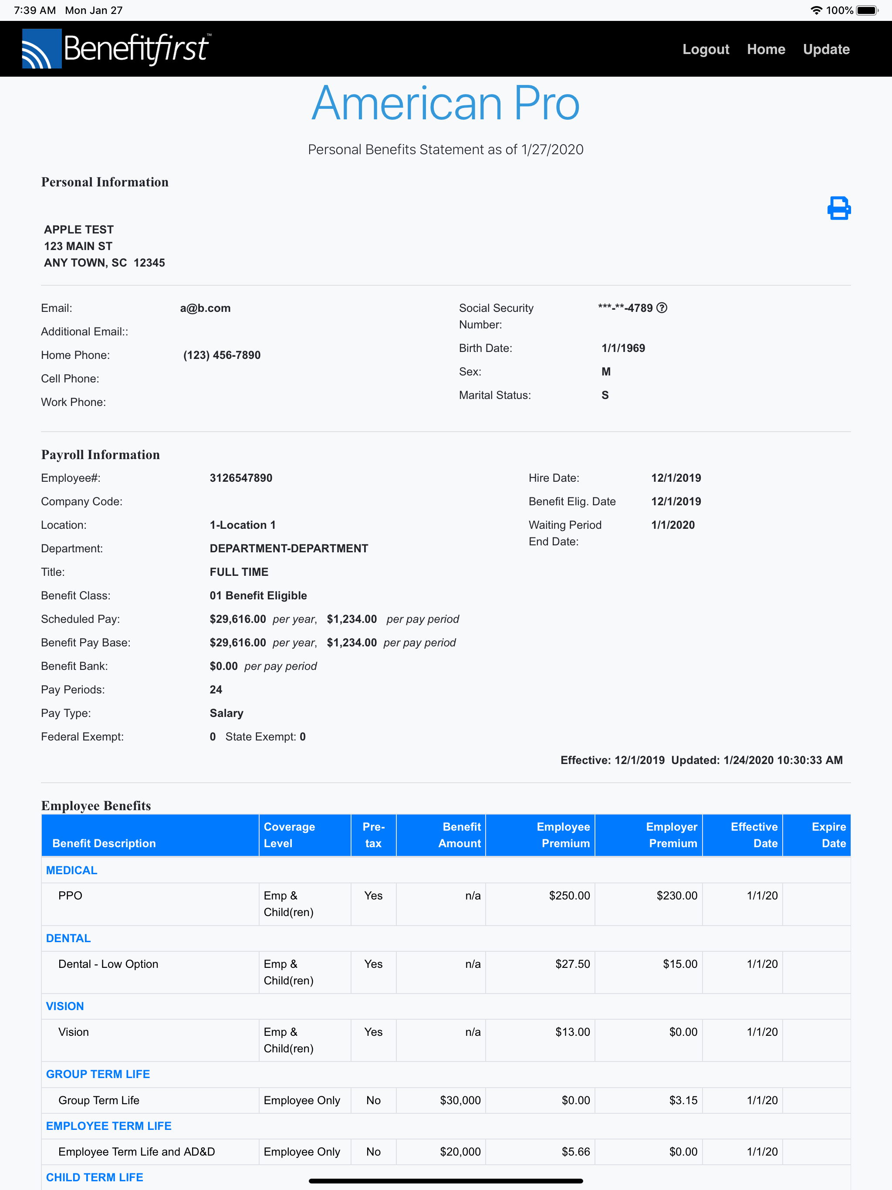Click the employee number 3126547890

tap(241, 478)
